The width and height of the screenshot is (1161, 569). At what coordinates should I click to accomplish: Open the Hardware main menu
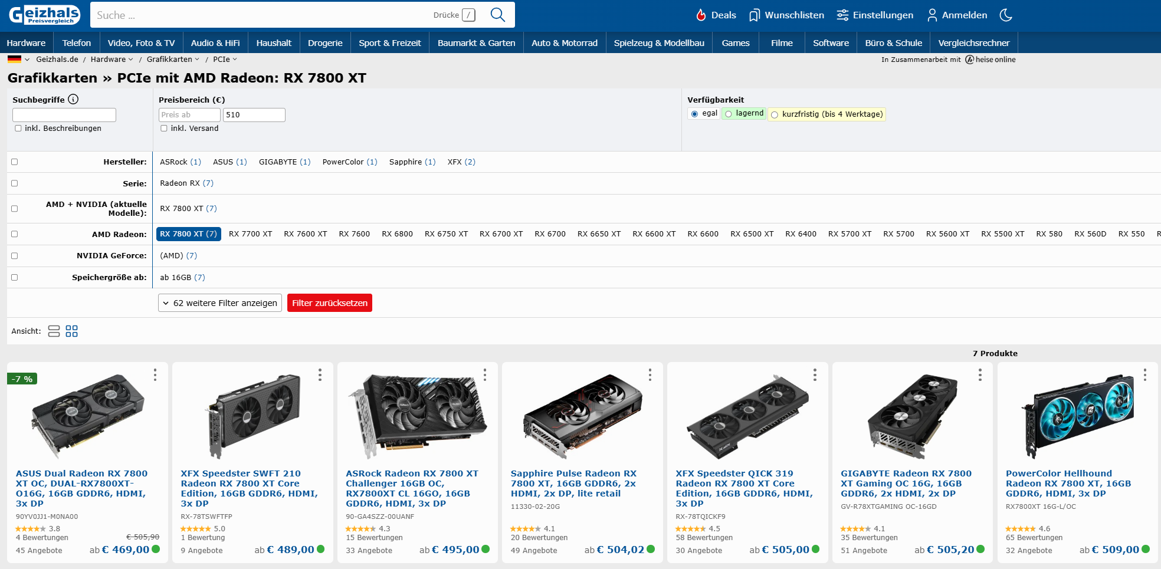click(x=26, y=43)
